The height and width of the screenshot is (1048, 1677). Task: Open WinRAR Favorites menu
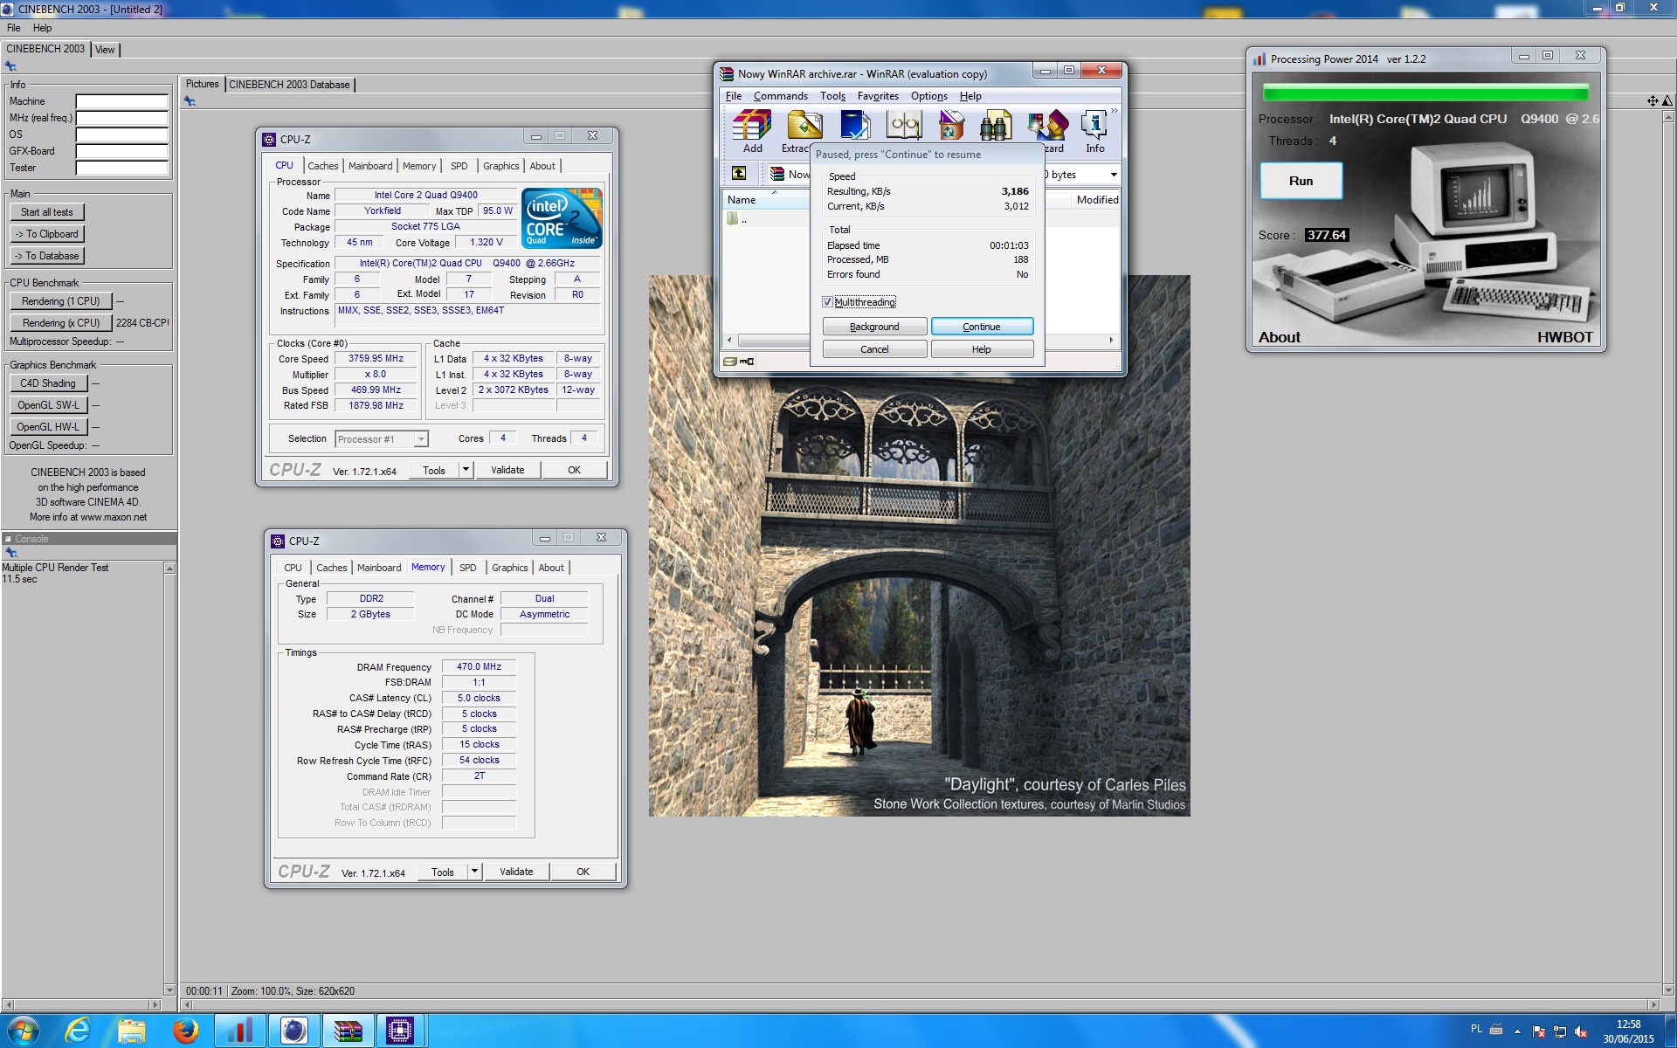pyautogui.click(x=878, y=96)
